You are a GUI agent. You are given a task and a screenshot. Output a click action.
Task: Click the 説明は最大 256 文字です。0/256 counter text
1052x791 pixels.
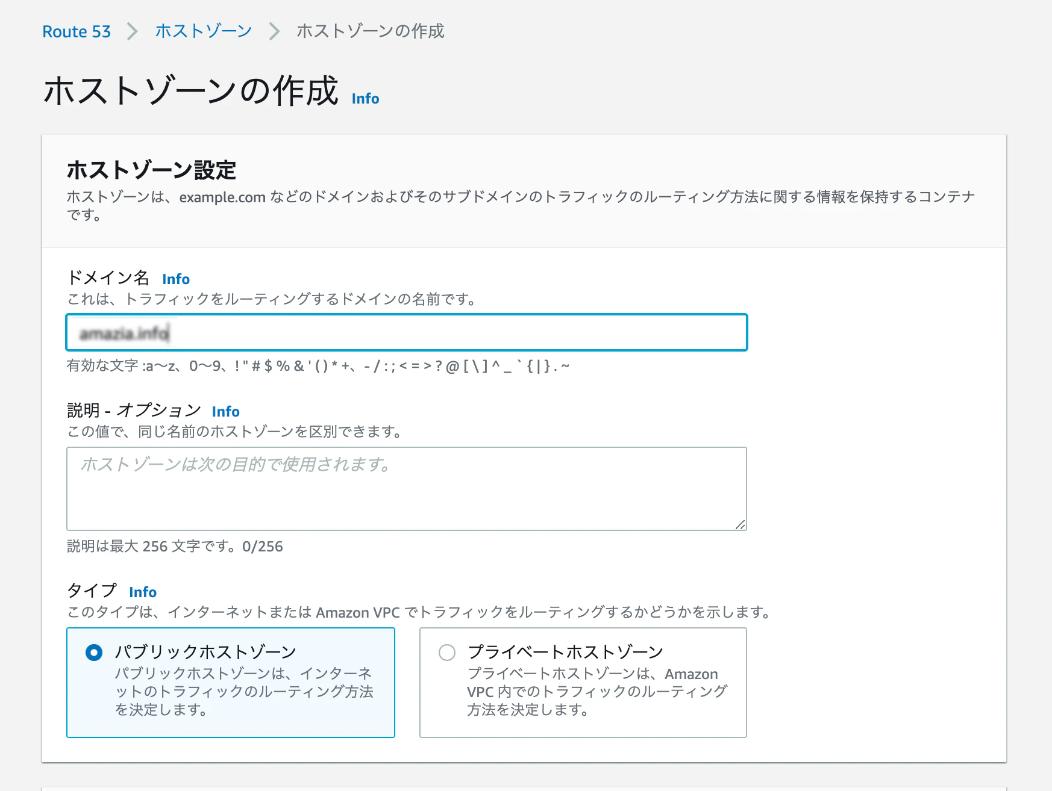coord(175,547)
